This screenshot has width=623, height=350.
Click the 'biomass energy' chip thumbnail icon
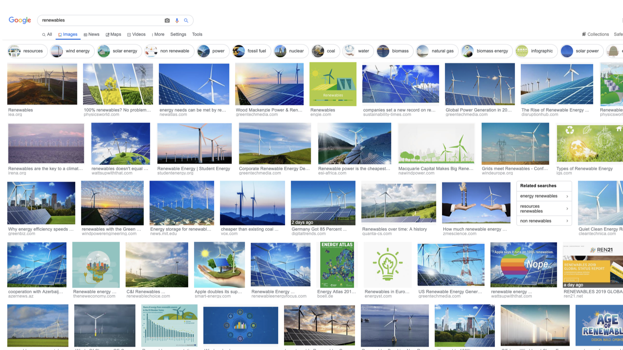pyautogui.click(x=468, y=51)
